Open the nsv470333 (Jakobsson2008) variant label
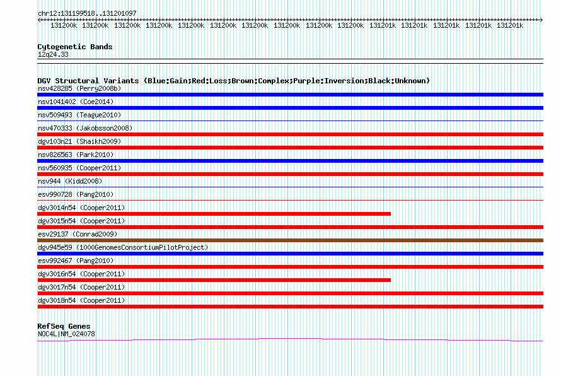The image size is (561, 376). coord(85,128)
